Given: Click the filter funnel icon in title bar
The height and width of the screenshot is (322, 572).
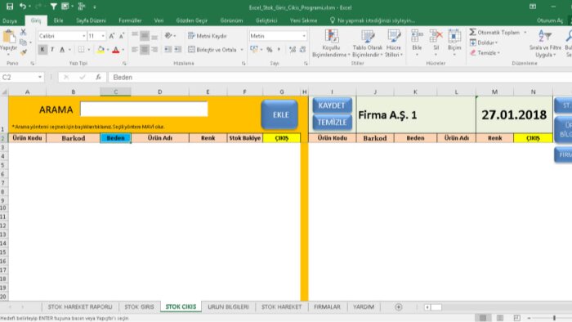Looking at the screenshot, I should pos(54,7).
